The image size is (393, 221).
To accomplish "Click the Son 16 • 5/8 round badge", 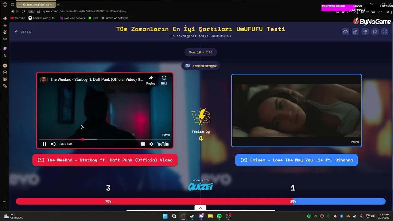I will click(201, 52).
